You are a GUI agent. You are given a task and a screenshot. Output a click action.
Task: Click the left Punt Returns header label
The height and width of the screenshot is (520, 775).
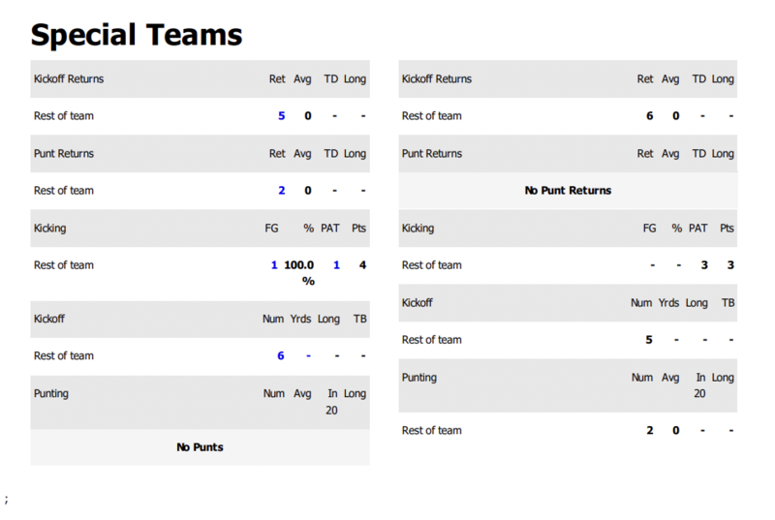pyautogui.click(x=64, y=154)
